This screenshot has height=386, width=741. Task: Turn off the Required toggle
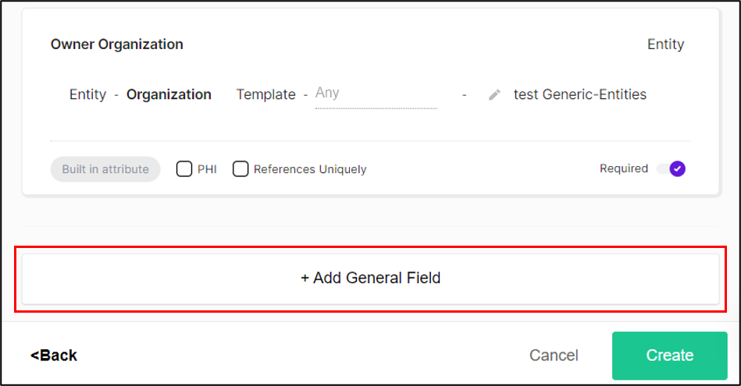(671, 168)
